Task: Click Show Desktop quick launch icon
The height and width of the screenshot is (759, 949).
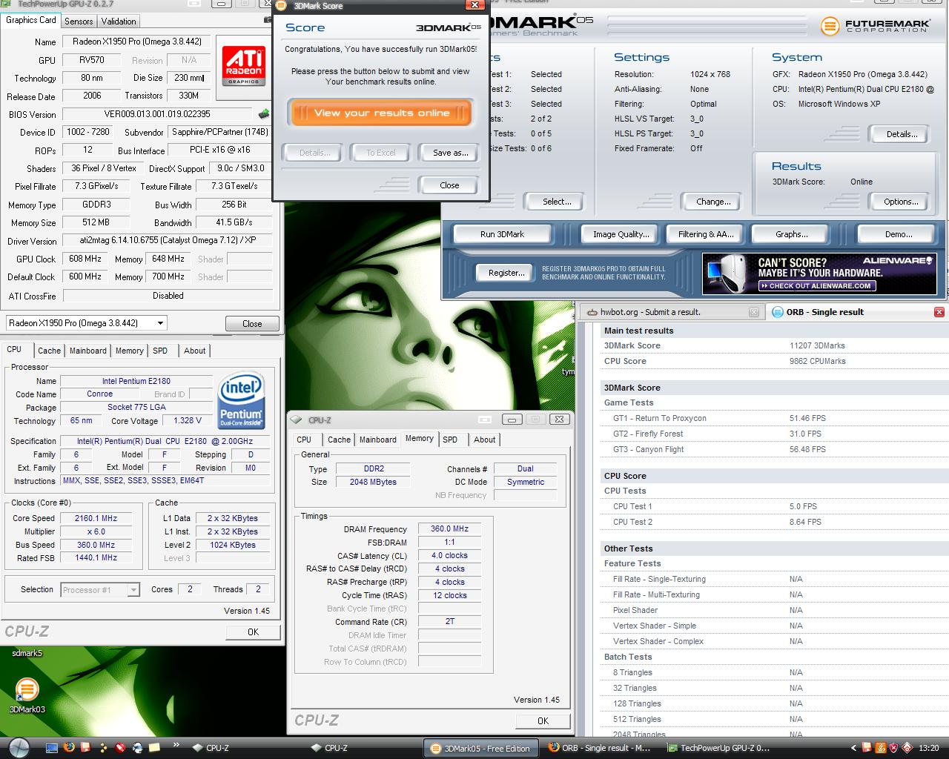Action: point(52,748)
